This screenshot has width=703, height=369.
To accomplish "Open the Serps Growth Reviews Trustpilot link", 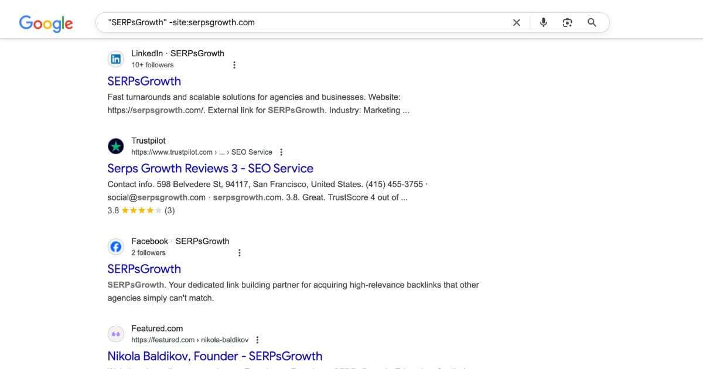I will point(210,168).
